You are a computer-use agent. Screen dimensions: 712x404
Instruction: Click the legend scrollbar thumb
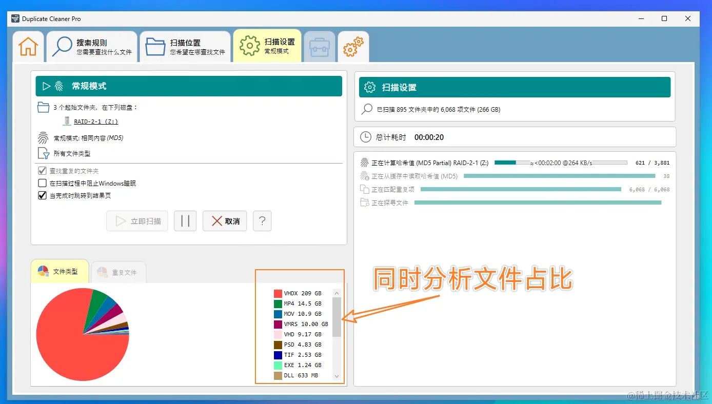[337, 317]
